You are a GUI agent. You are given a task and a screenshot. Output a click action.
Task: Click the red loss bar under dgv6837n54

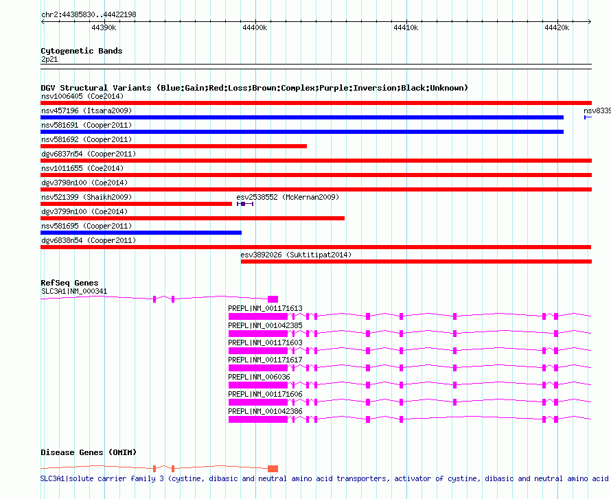(x=316, y=161)
